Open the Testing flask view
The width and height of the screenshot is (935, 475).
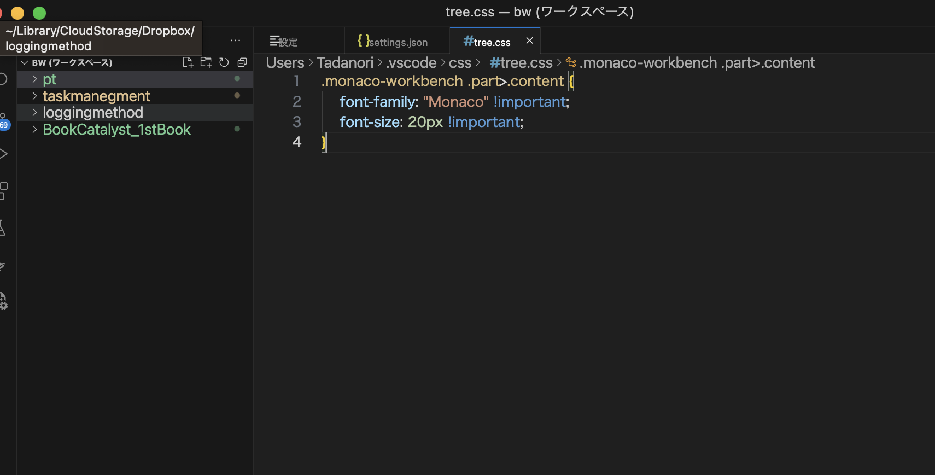click(x=3, y=228)
